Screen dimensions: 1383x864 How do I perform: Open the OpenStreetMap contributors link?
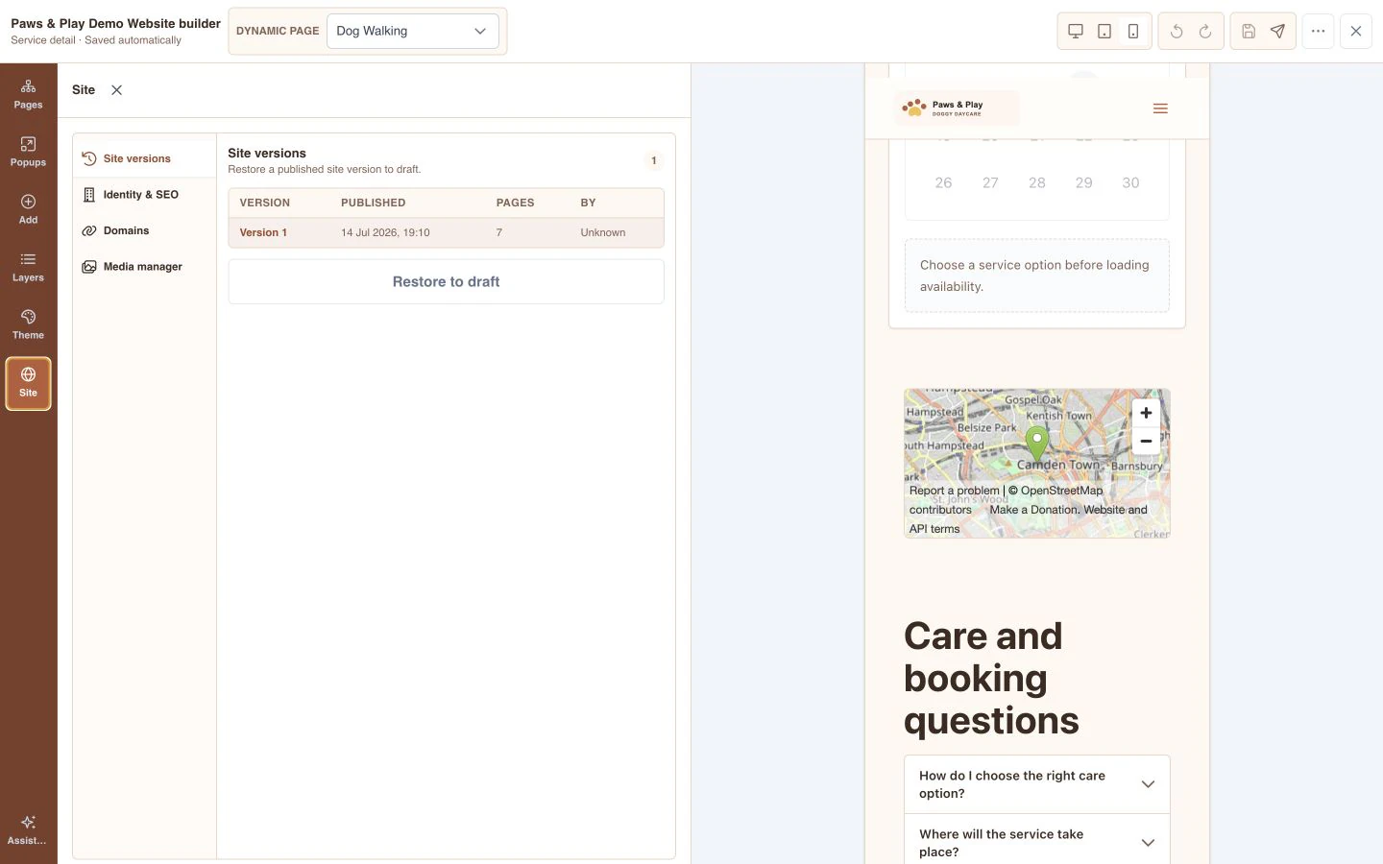tap(1006, 500)
